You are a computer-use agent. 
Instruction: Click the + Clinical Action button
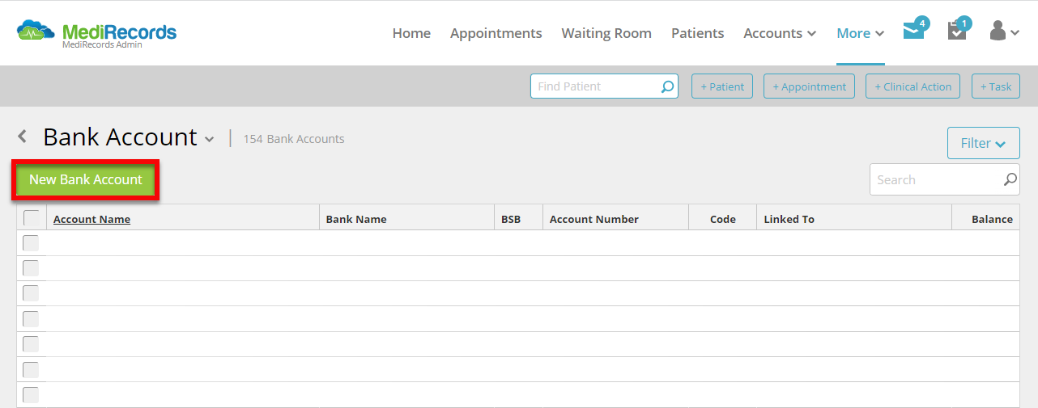(x=913, y=86)
